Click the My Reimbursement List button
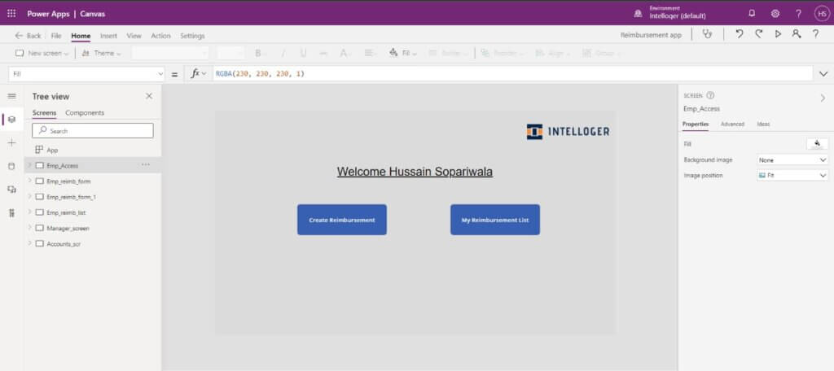834x371 pixels. pos(494,220)
